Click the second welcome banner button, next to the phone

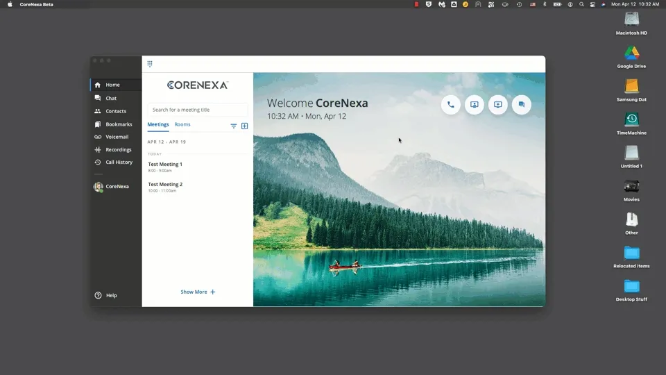(x=475, y=105)
